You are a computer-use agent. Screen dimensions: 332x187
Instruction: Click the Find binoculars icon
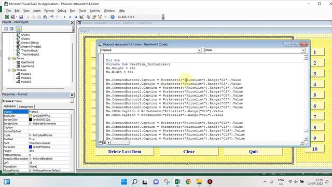[x=45, y=17]
